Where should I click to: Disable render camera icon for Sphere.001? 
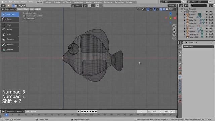(212, 34)
